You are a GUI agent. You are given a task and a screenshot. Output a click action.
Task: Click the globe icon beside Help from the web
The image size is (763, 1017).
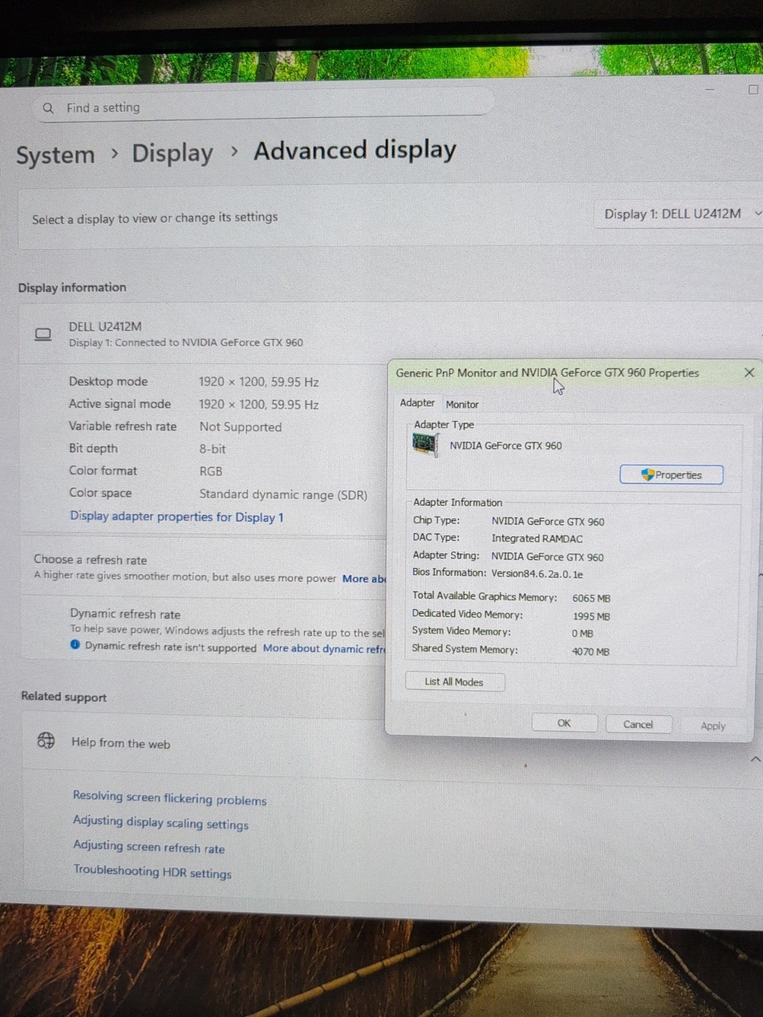[46, 740]
